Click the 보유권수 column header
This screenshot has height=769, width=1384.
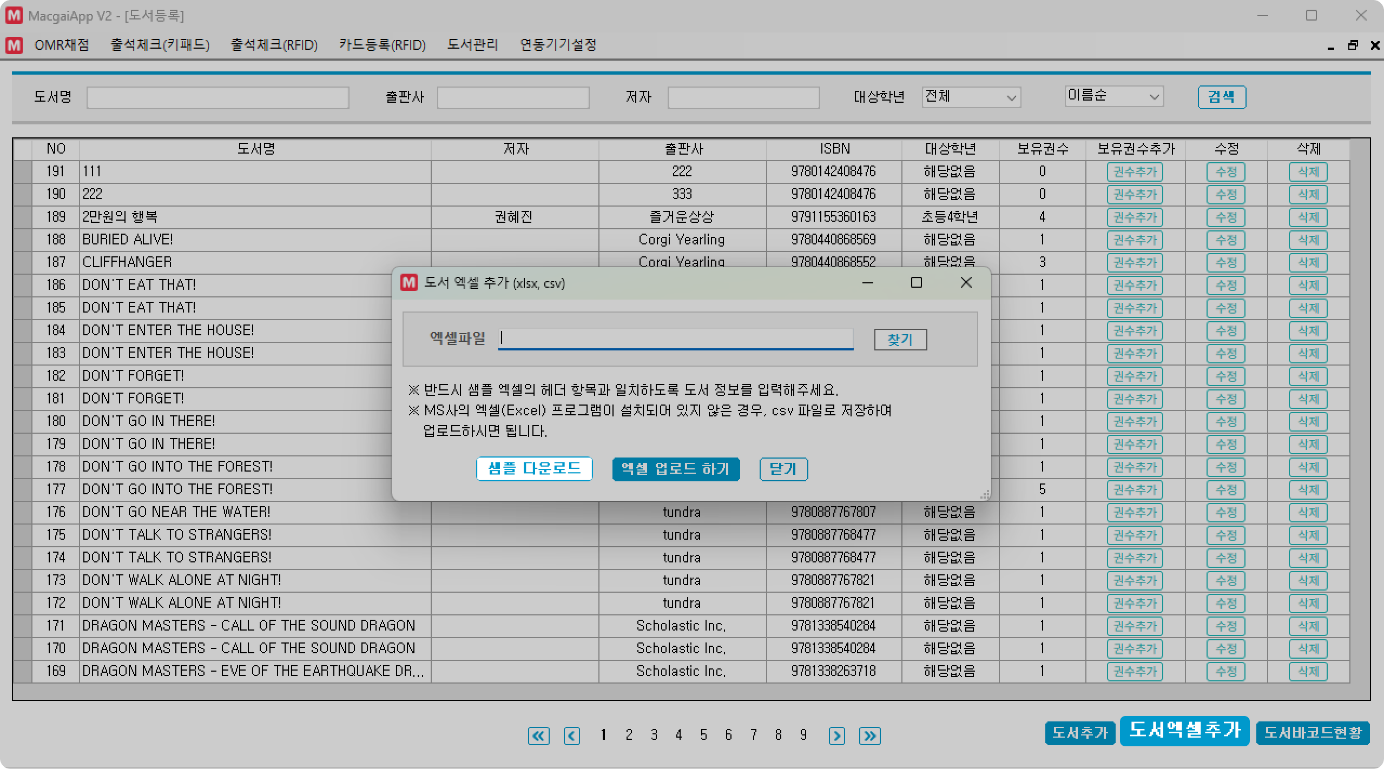pos(1043,149)
